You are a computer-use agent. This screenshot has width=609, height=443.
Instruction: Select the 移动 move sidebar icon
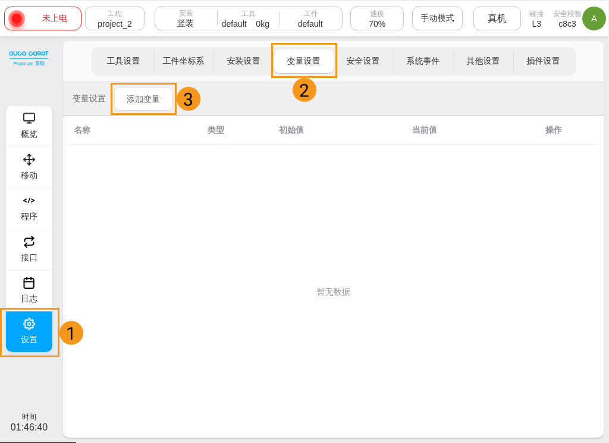29,167
